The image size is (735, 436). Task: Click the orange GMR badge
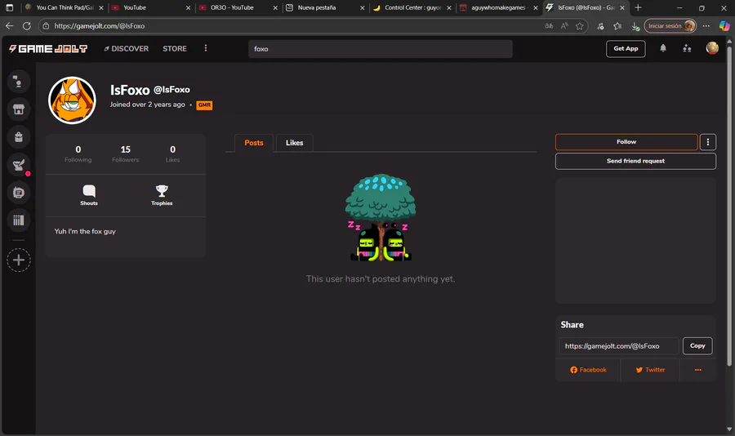204,105
